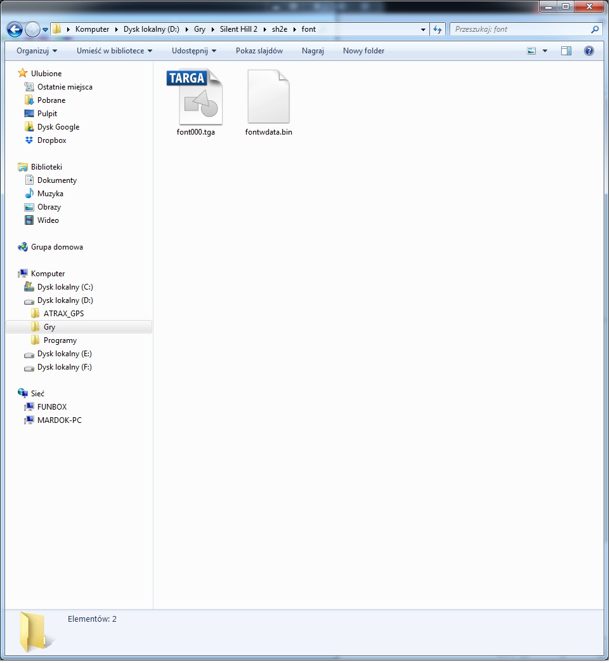
Task: Close the Explorer window
Action: point(589,6)
